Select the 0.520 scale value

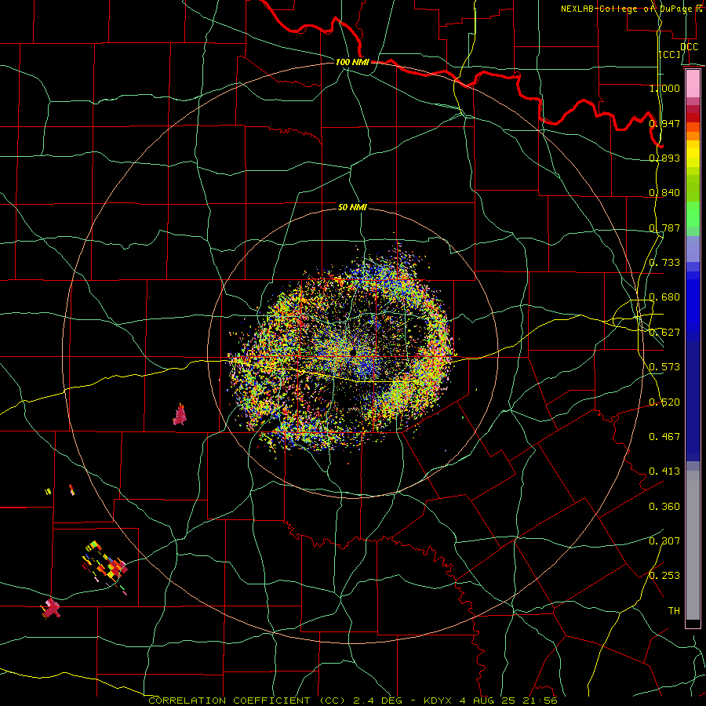[x=664, y=402]
